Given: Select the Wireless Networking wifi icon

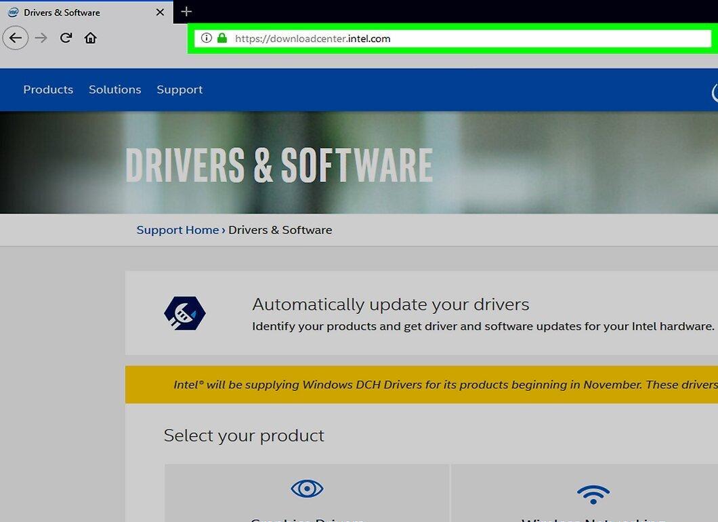Looking at the screenshot, I should tap(593, 494).
